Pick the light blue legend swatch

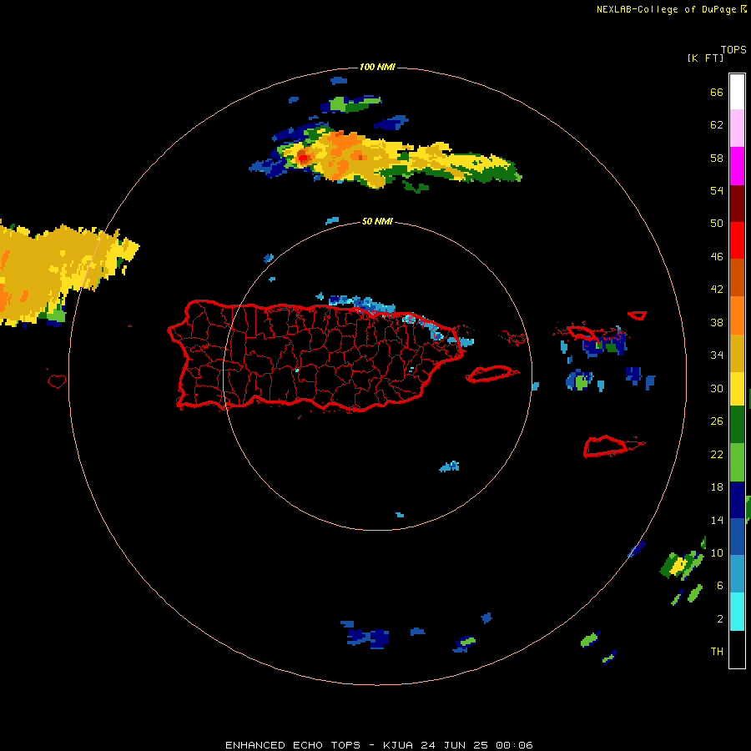[x=737, y=574]
